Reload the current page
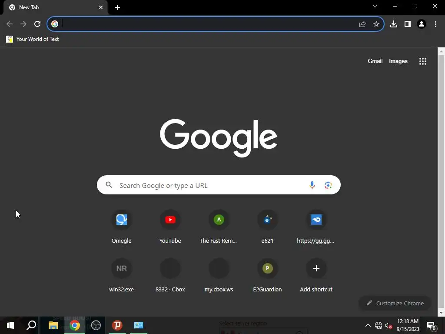The width and height of the screenshot is (445, 334). pyautogui.click(x=37, y=24)
